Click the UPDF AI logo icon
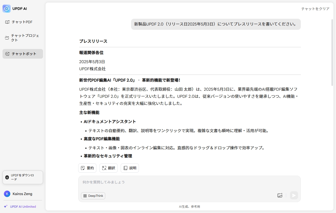Viewport: 336px width, 213px height. click(7, 9)
